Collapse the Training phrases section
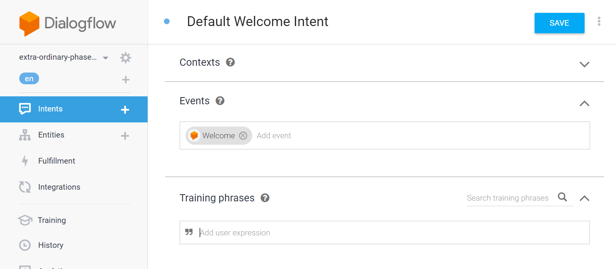The image size is (616, 269). tap(584, 198)
